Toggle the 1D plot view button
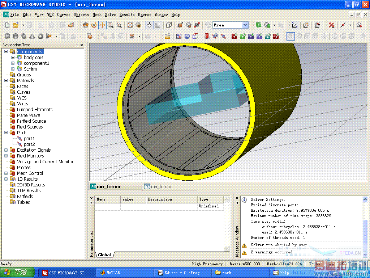The width and height of the screenshot is (370, 278). click(291, 36)
